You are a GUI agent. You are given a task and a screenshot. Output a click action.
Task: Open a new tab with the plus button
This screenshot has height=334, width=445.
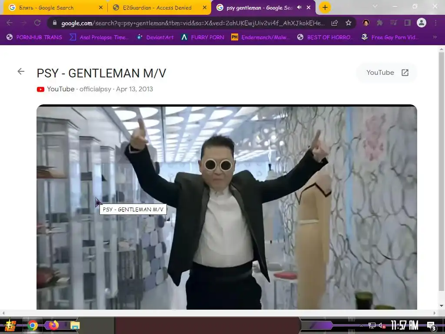tap(325, 7)
